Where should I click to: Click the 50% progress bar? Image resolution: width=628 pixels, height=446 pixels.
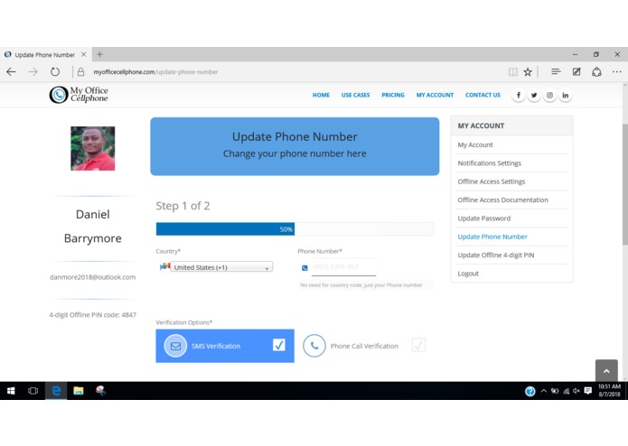click(295, 229)
